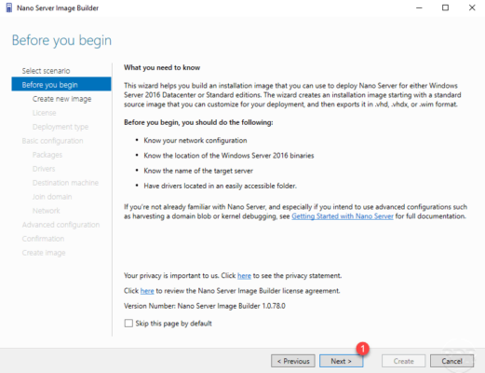Open the License step in the sidebar
The height and width of the screenshot is (373, 485).
(45, 113)
